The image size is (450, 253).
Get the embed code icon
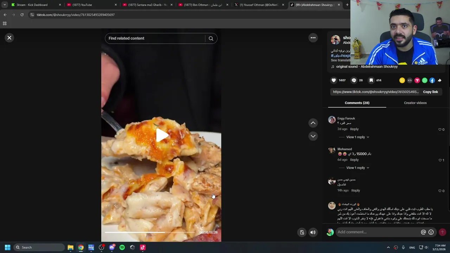point(410,80)
